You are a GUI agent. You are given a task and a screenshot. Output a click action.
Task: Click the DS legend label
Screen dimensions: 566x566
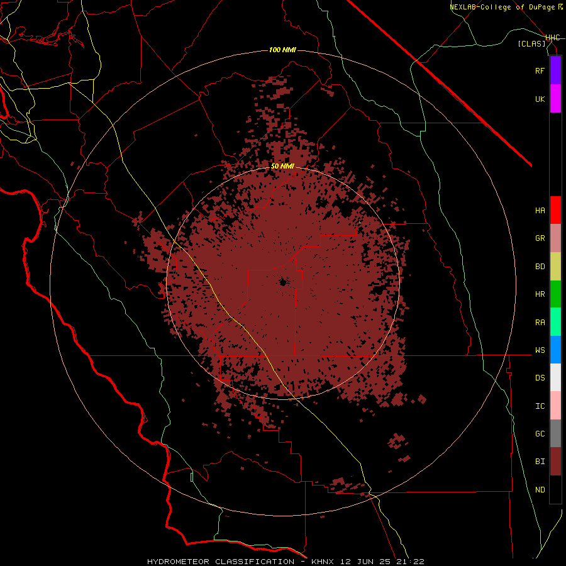540,378
